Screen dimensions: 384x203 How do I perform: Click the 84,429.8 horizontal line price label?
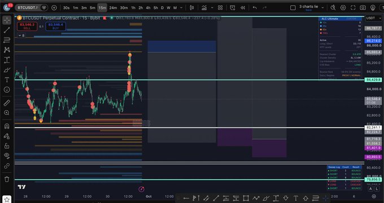click(x=373, y=80)
